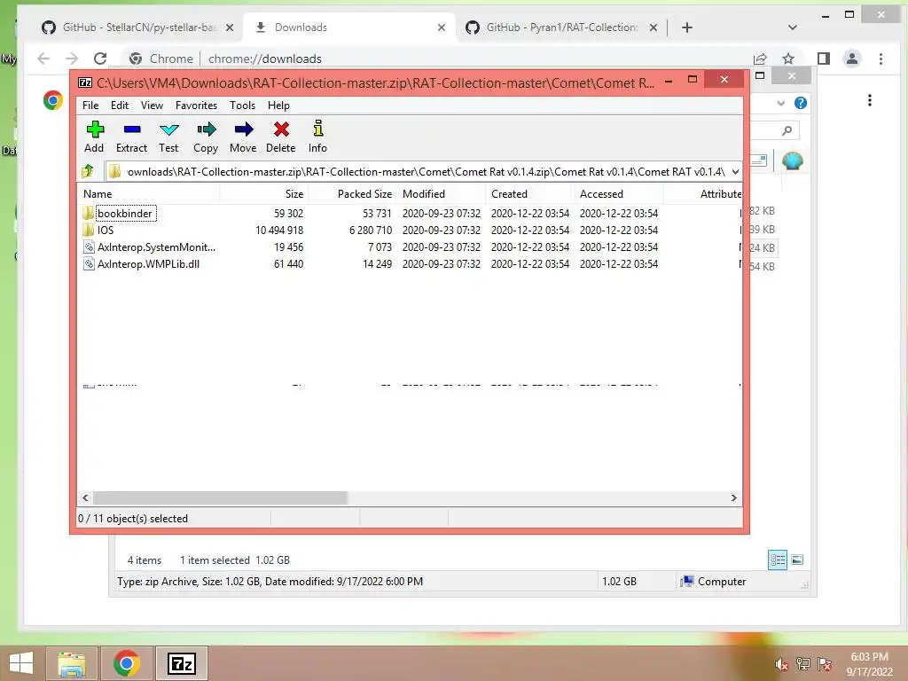Close the GitHub StellarCN tab

pos(230,27)
